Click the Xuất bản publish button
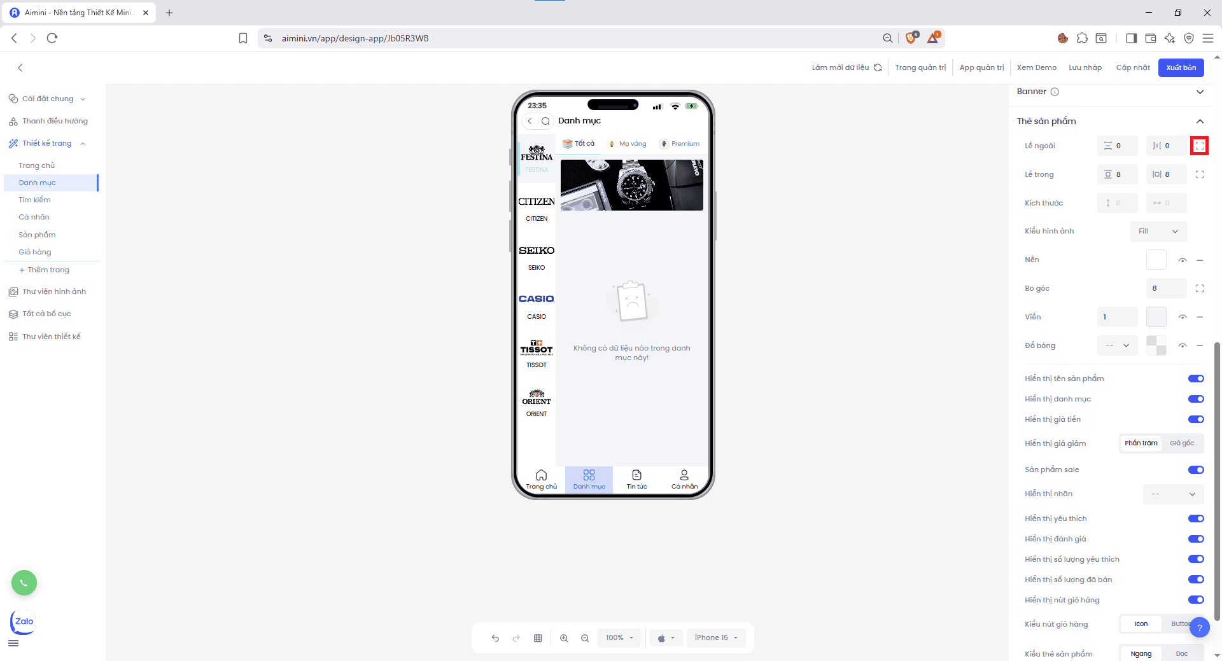 pos(1181,67)
